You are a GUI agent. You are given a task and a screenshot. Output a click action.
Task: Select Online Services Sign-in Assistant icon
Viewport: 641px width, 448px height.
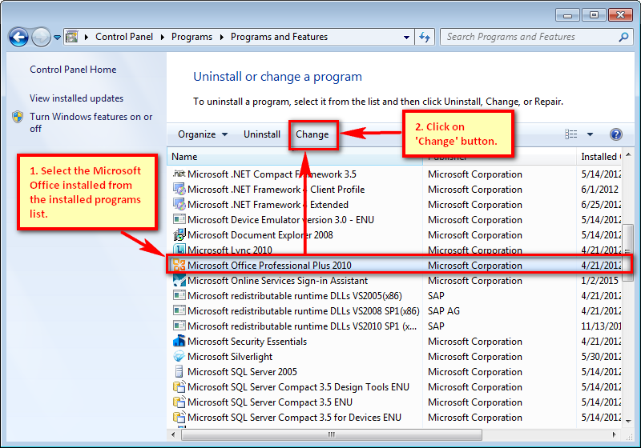[179, 281]
